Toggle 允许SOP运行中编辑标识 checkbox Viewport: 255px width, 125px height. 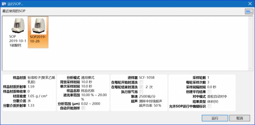(x=210, y=106)
